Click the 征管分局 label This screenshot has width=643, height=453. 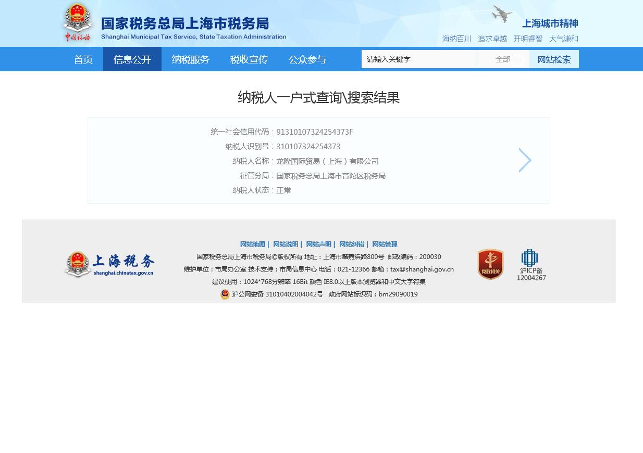(254, 176)
